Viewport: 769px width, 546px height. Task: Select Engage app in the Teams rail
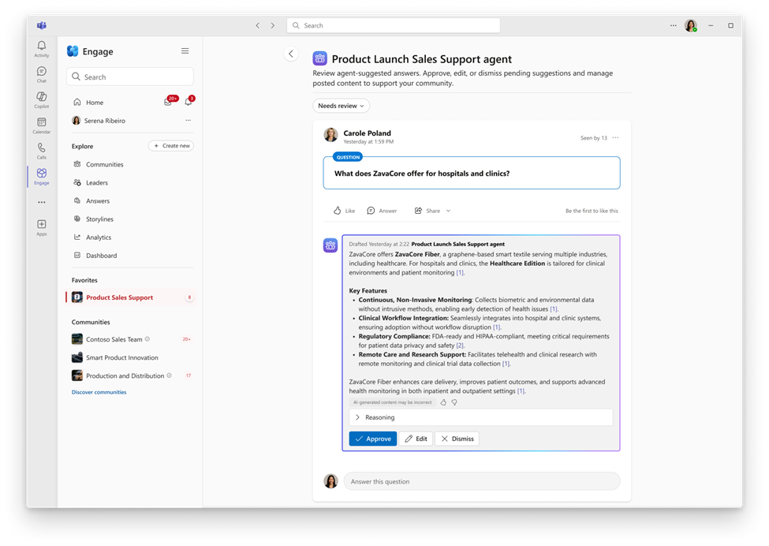42,176
